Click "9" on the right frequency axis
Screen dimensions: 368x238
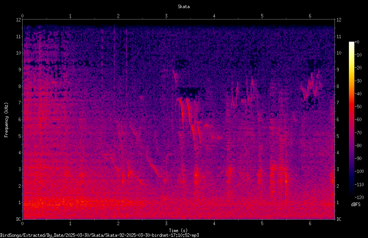[338, 70]
